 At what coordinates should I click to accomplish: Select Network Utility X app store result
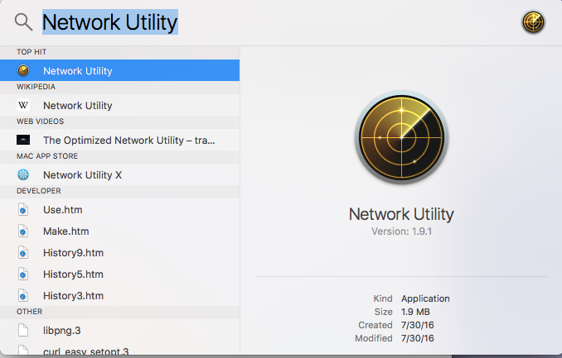pyautogui.click(x=119, y=174)
